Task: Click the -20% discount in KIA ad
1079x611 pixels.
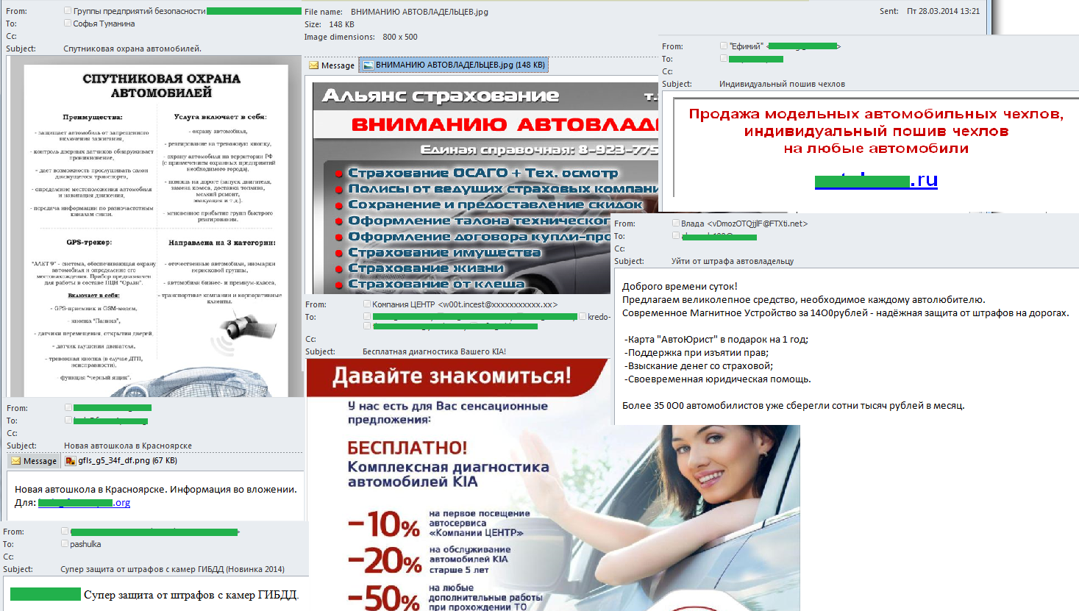Action: click(385, 561)
